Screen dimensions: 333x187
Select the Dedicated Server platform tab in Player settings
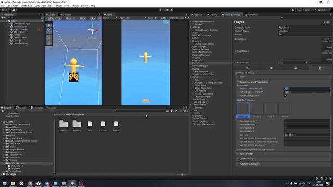pos(271,68)
